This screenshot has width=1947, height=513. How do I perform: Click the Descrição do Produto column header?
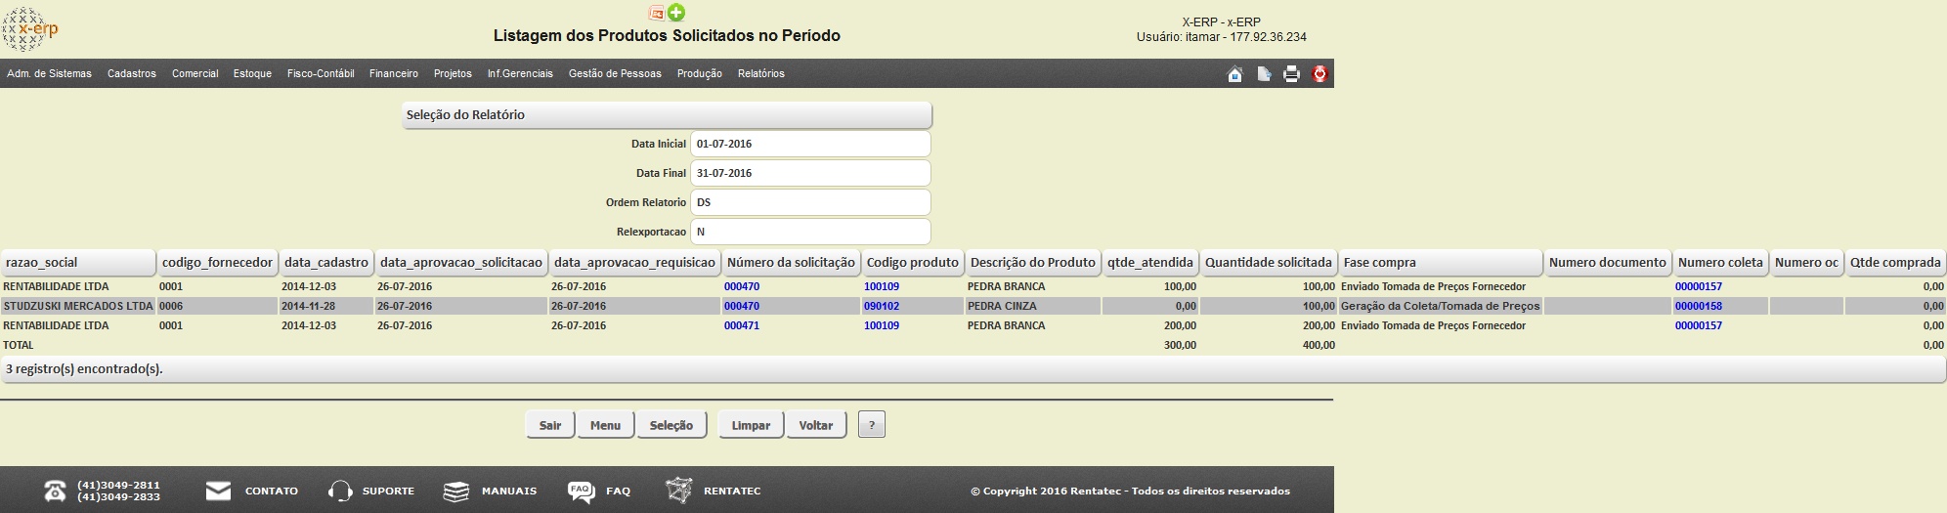pos(1033,263)
